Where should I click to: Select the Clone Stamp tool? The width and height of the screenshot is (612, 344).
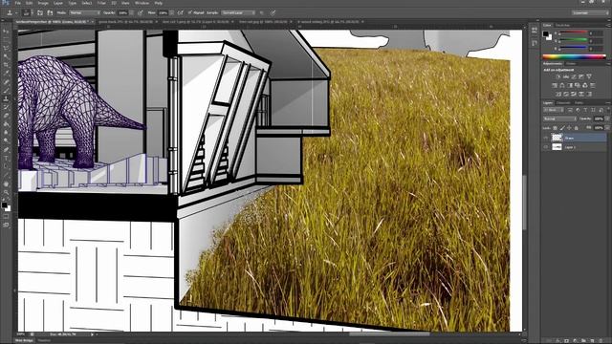(6, 98)
